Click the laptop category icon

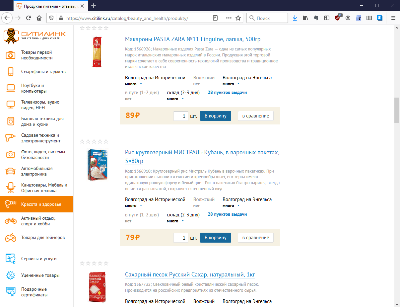[x=11, y=88]
